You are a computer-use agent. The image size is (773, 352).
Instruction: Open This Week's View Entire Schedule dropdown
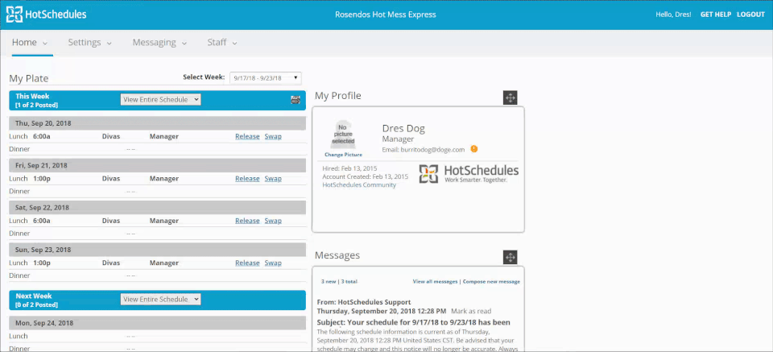(x=161, y=100)
